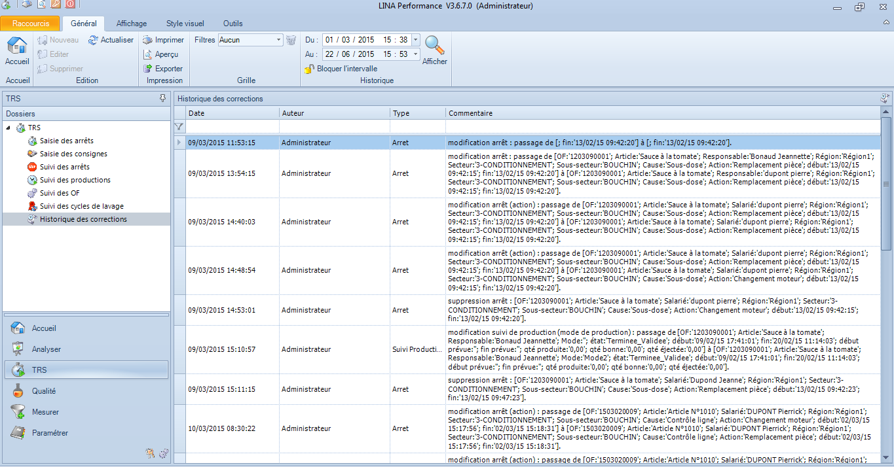Image resolution: width=894 pixels, height=467 pixels.
Task: Select Saisie des consignes in the tree
Action: [73, 154]
